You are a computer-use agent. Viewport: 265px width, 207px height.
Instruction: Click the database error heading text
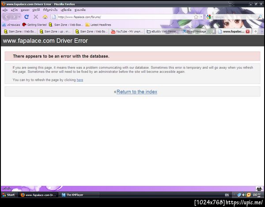pyautogui.click(x=61, y=56)
